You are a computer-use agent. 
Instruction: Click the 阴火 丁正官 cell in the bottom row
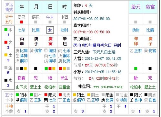(x=65, y=97)
